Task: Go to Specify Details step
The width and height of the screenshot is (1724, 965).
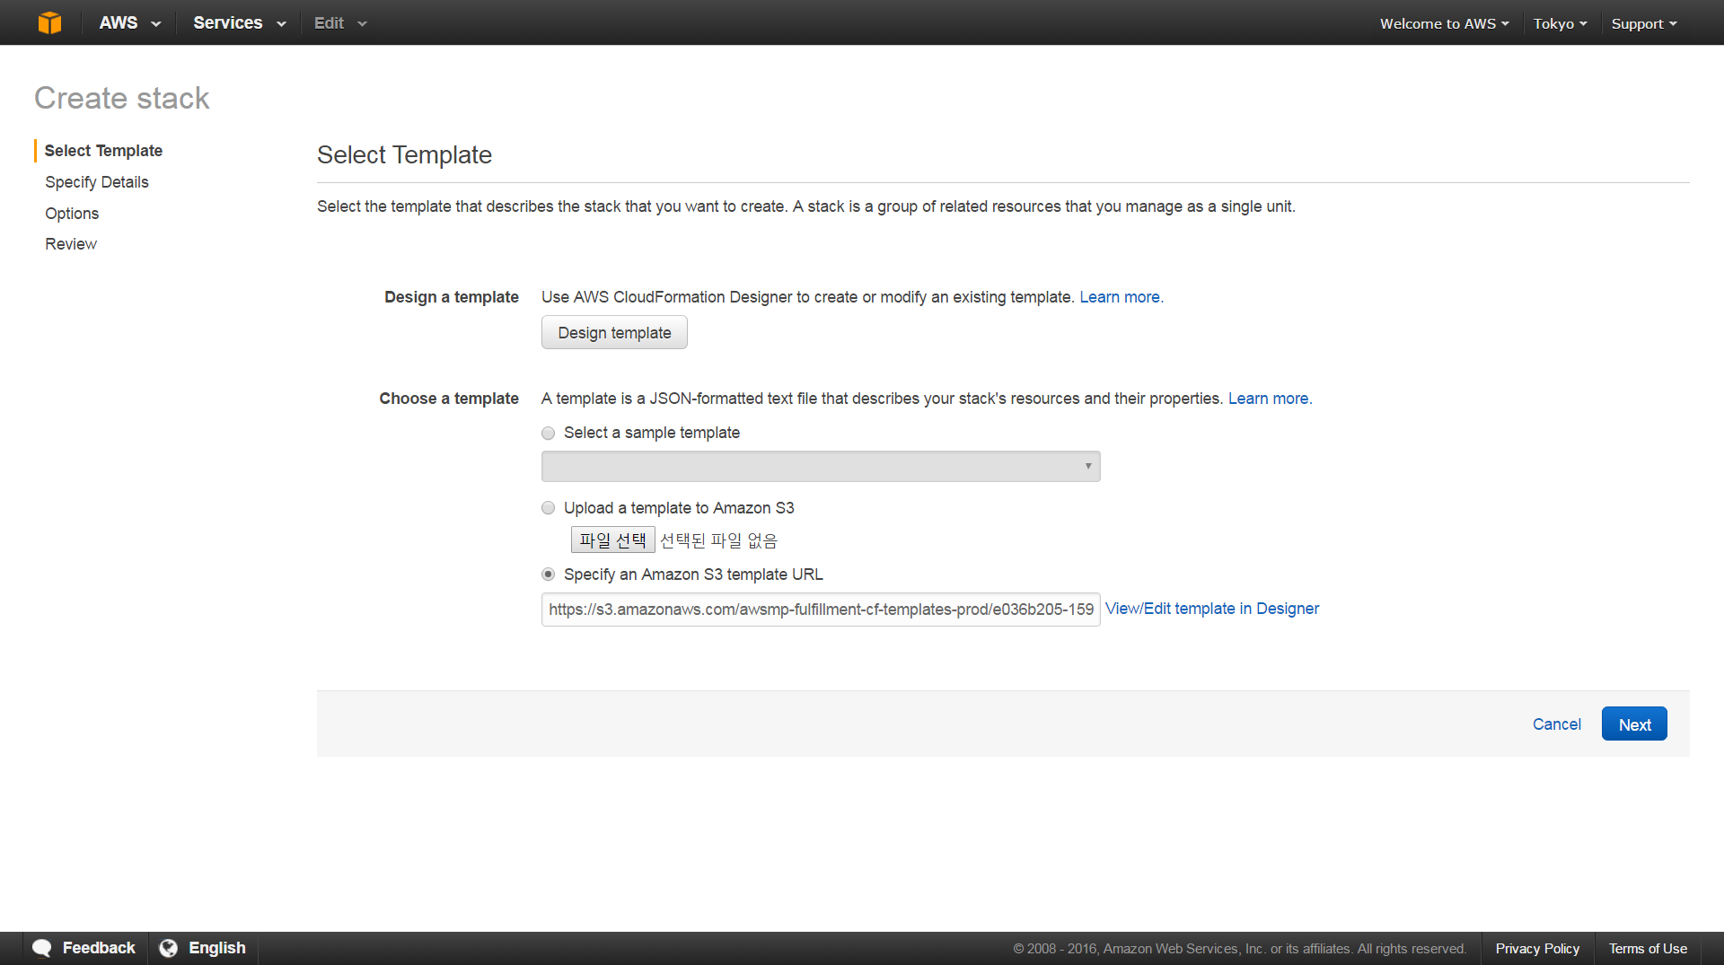Action: click(97, 182)
